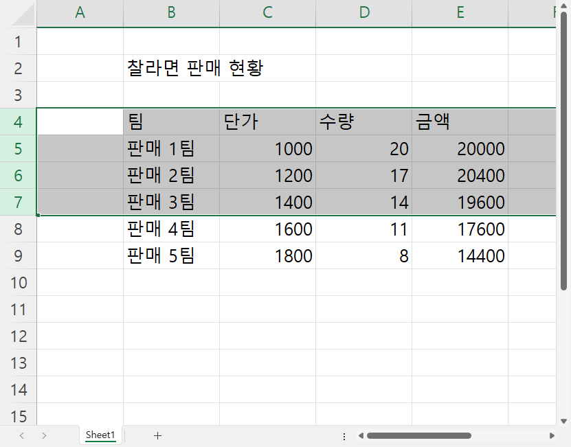Select header cell '수량'

pyautogui.click(x=363, y=122)
